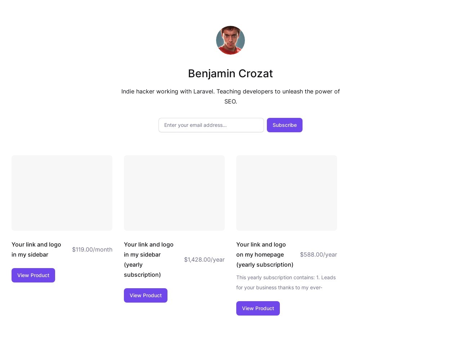This screenshot has height=345, width=461.
Task: Open the homepage yearly subscription thumbnail
Action: click(x=287, y=193)
